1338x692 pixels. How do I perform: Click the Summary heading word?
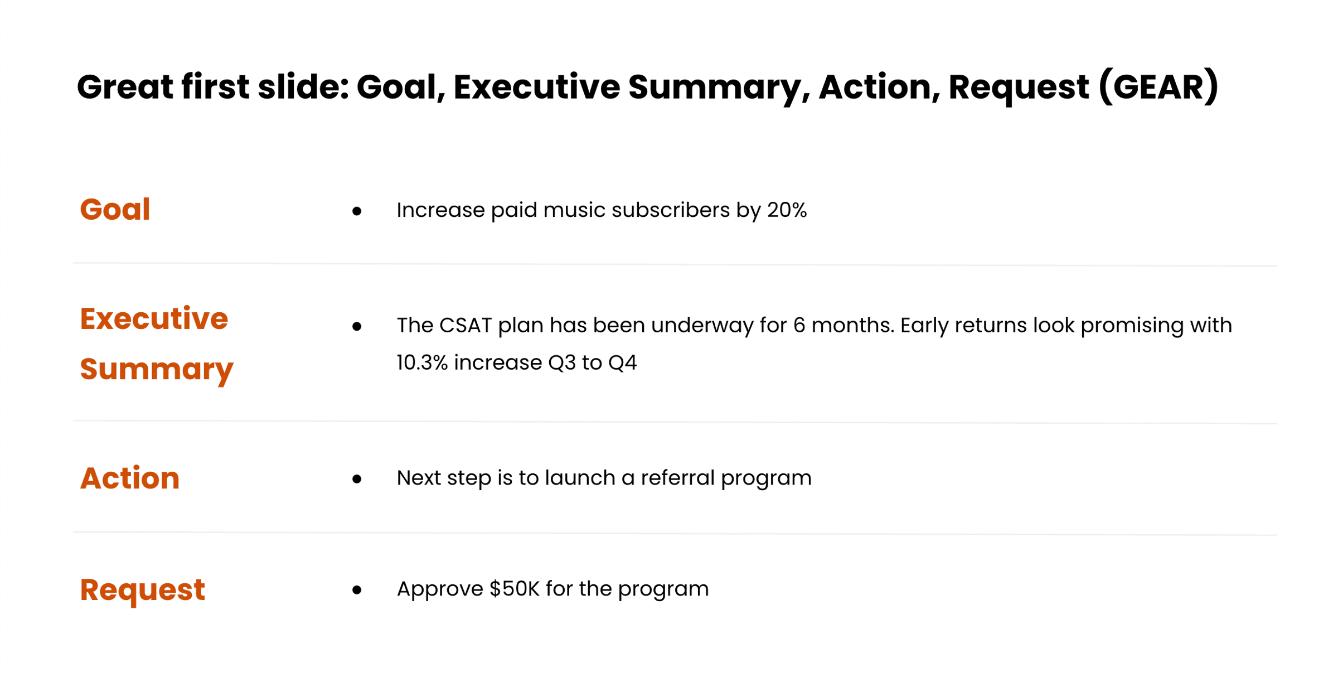(157, 370)
